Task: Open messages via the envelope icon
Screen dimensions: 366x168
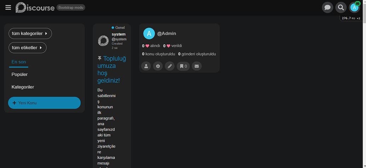Action: (197, 66)
